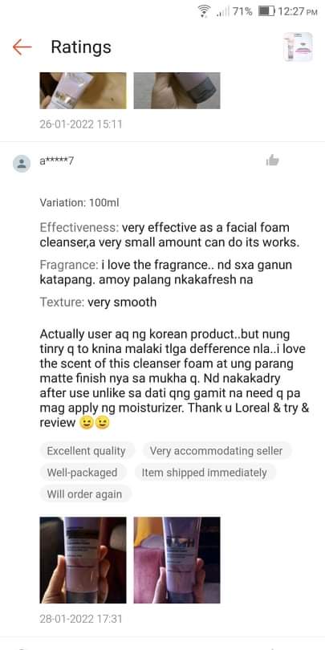Open the second review photo dated 26-01-2022
Screen dimensions: 325x650
click(x=177, y=91)
